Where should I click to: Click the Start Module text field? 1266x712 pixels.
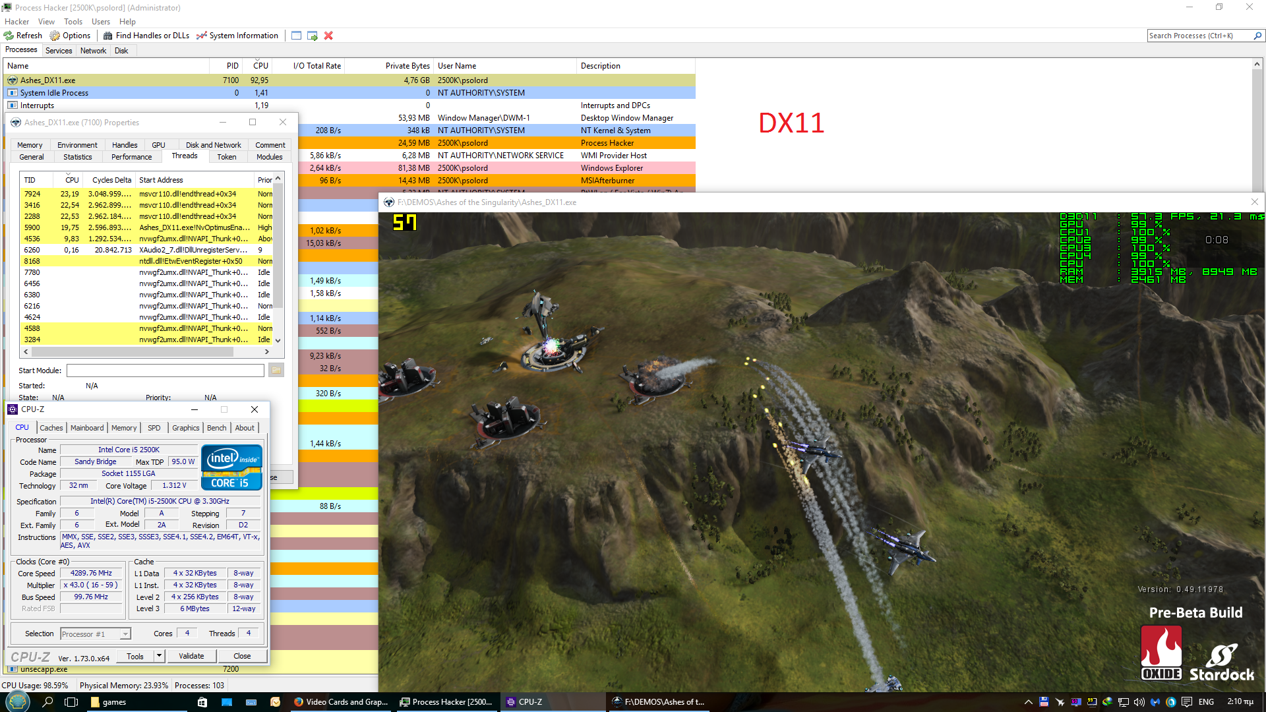pos(165,371)
